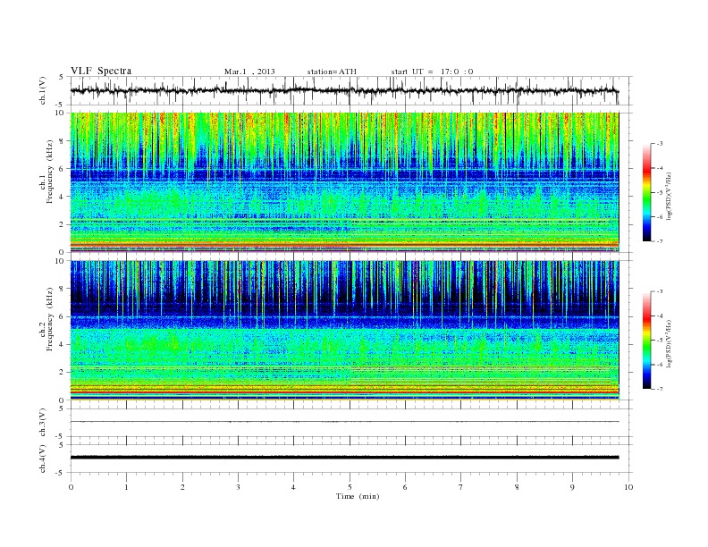This screenshot has height=547, width=708.
Task: Click the 6 minute label on the time axis
Action: click(405, 487)
